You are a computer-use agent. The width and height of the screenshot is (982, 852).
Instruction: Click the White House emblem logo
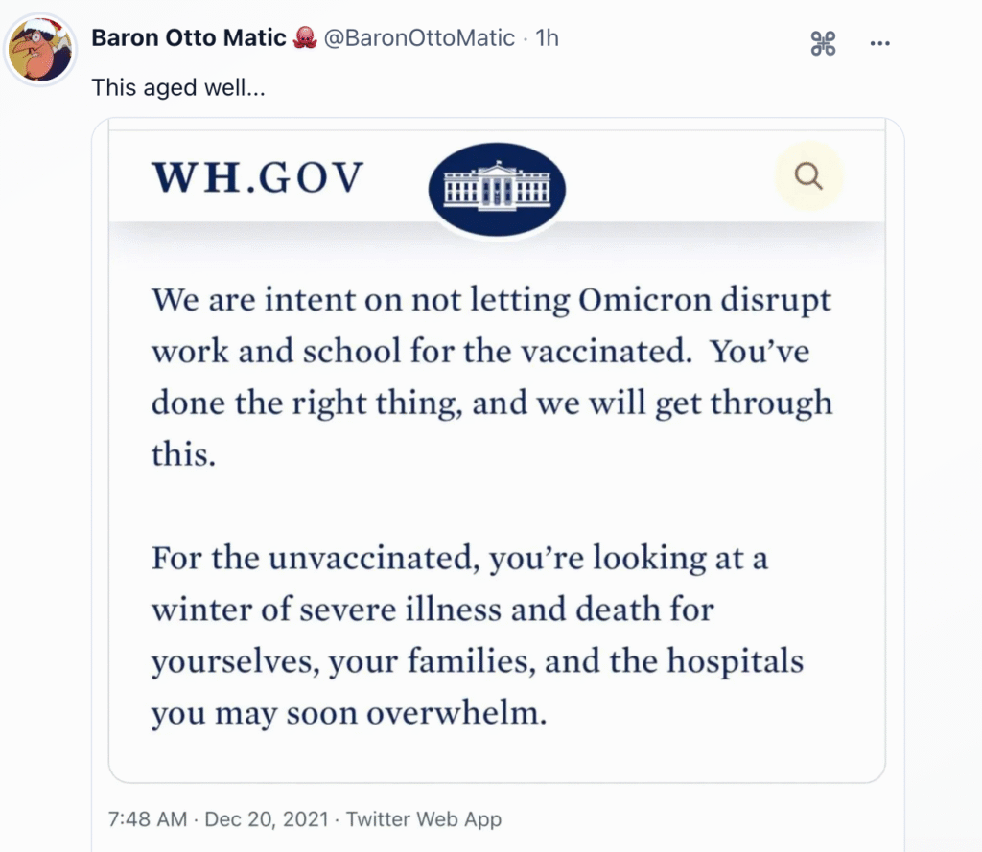(496, 187)
